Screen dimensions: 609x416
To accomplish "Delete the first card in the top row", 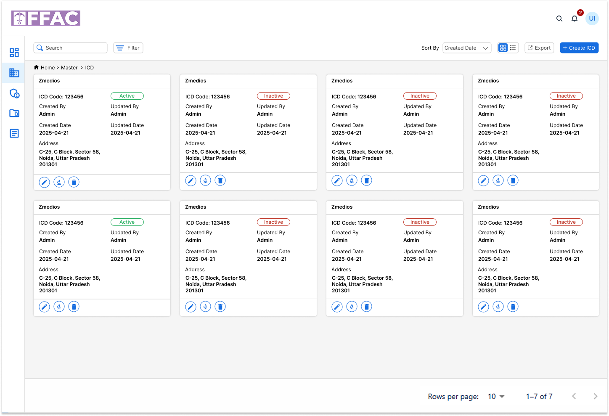I will tap(74, 182).
